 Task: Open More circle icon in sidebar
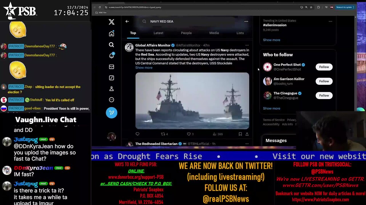pyautogui.click(x=112, y=100)
